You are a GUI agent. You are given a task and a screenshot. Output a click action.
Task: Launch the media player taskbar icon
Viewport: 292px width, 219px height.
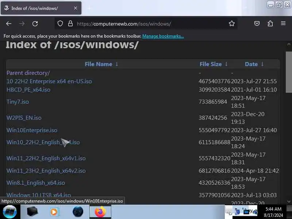pos(54,212)
